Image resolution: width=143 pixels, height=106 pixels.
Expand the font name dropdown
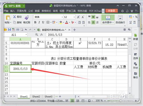(62, 17)
